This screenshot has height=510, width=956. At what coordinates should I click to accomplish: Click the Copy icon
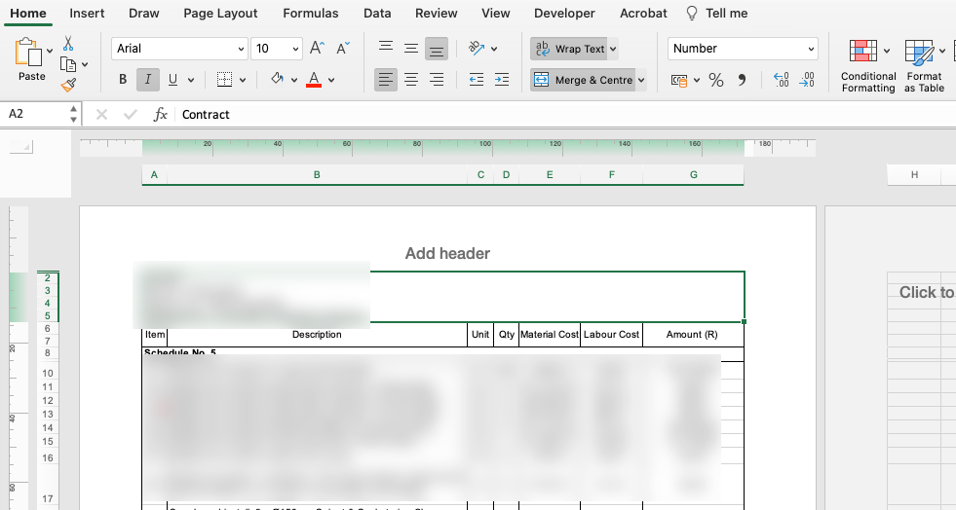click(68, 64)
